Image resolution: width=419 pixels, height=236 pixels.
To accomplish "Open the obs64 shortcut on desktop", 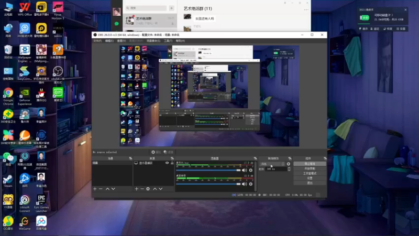I will pyautogui.click(x=58, y=75).
